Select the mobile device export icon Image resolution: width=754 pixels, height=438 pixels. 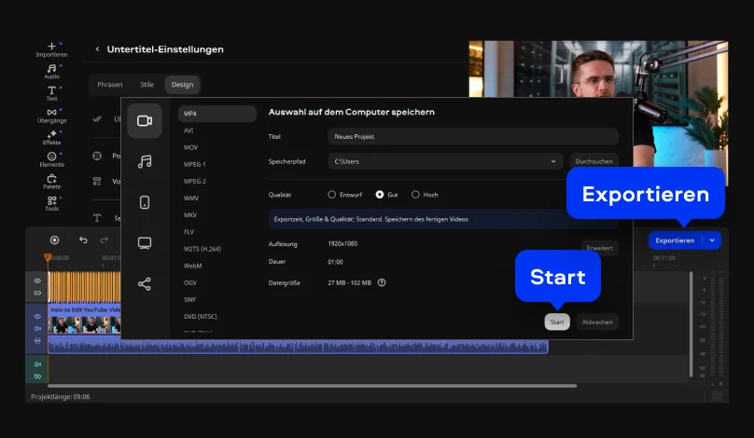click(x=145, y=202)
